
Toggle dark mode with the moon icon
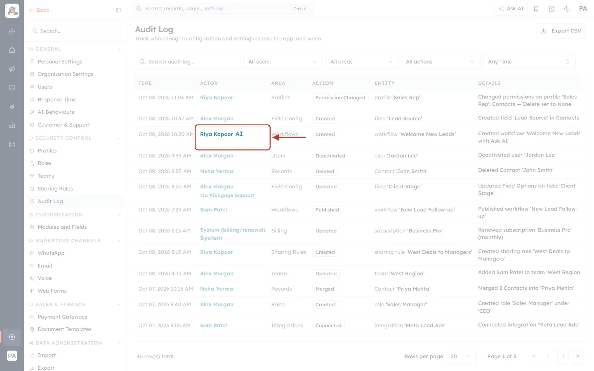tap(567, 9)
